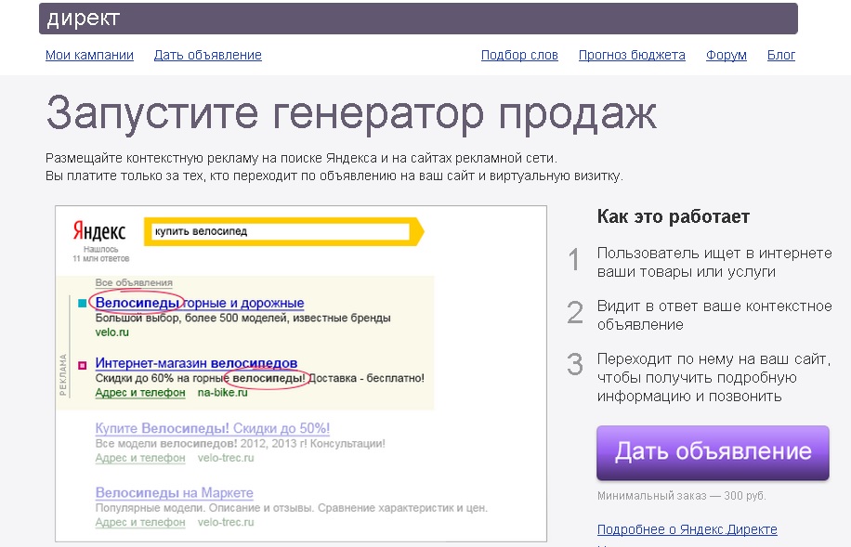
Task: Click the Дать объявление top navigation link
Action: pyautogui.click(x=208, y=55)
